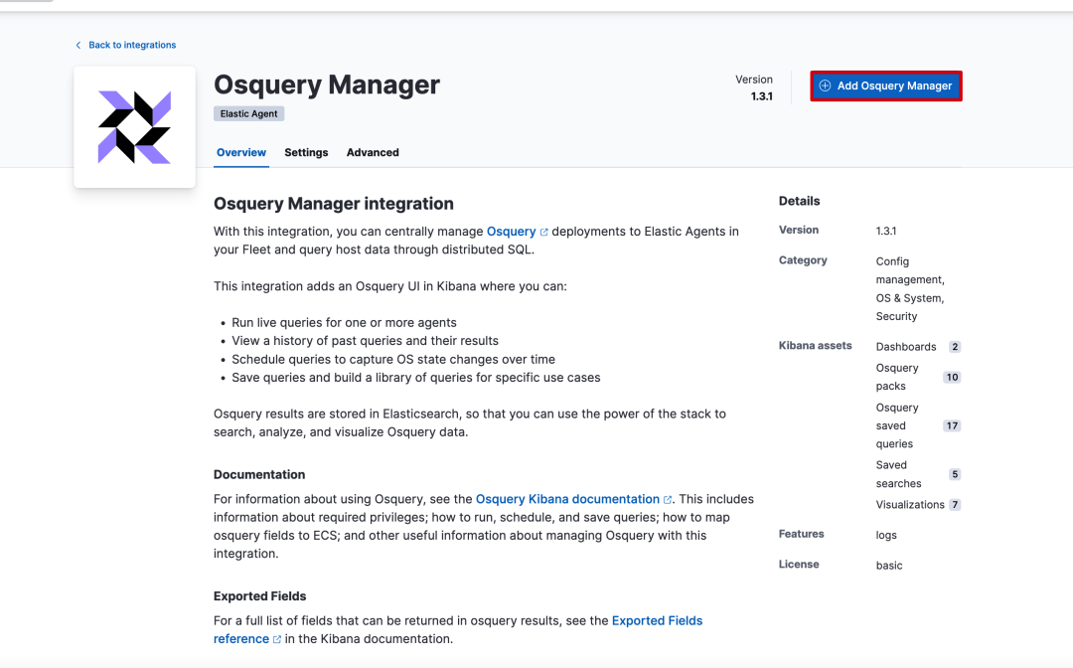This screenshot has width=1073, height=668.
Task: Click the Osquery saved queries badge 17
Action: point(952,425)
